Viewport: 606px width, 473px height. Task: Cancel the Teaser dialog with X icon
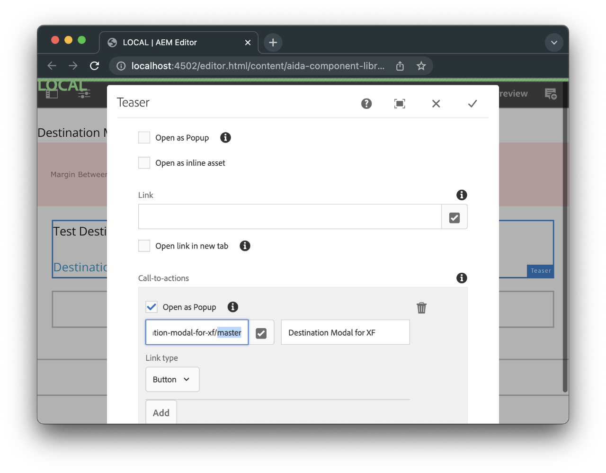tap(436, 104)
